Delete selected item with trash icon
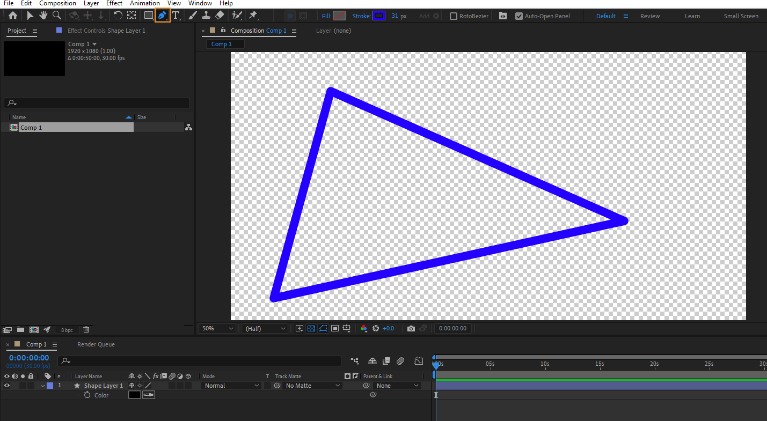The image size is (767, 421). [86, 329]
